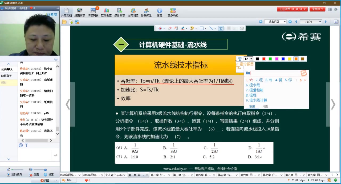Viewport: 341px width, 184px height.
Task: Open the 参课师生 participants list
Action: (x=147, y=12)
